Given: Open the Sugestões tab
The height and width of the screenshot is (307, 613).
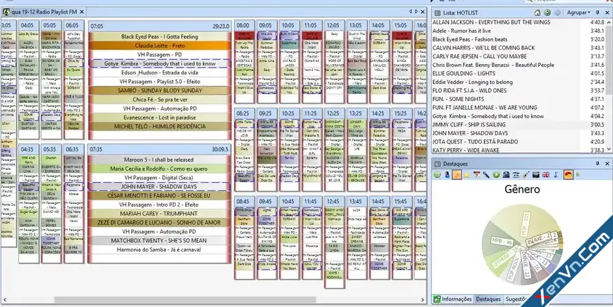Looking at the screenshot, I should tap(517, 299).
